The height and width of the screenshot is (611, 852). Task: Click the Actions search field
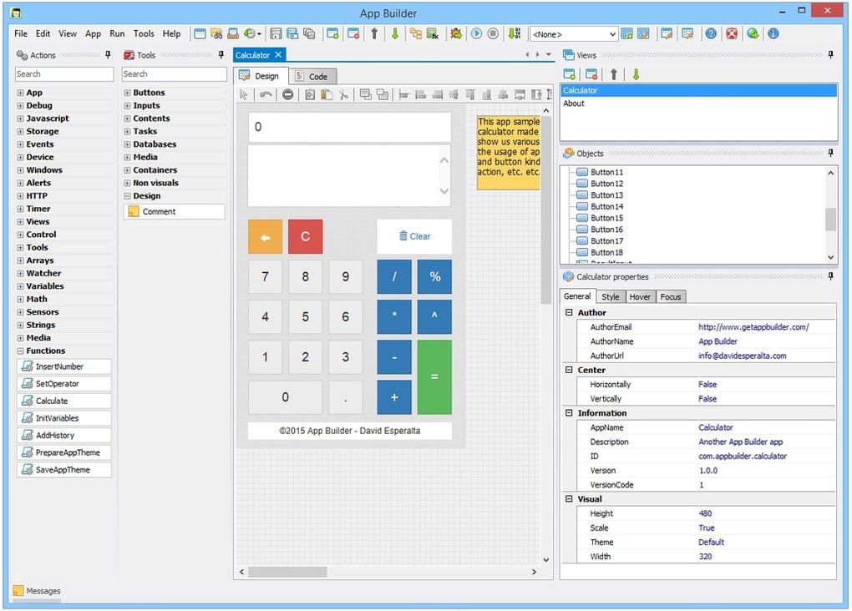tap(64, 74)
